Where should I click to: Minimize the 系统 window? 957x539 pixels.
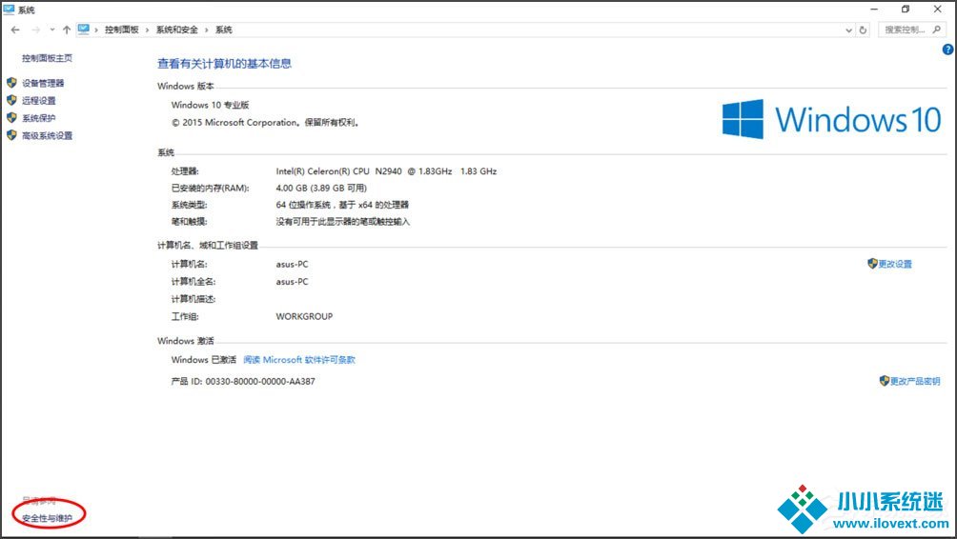click(874, 10)
